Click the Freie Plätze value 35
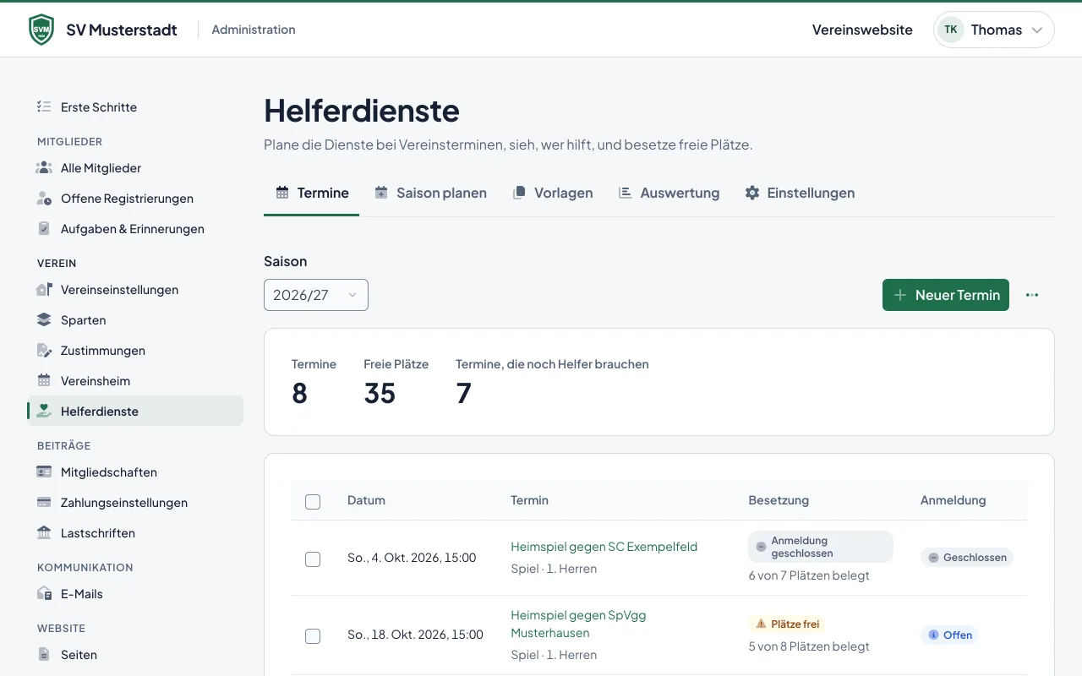Viewport: 1082px width, 676px height. (380, 394)
